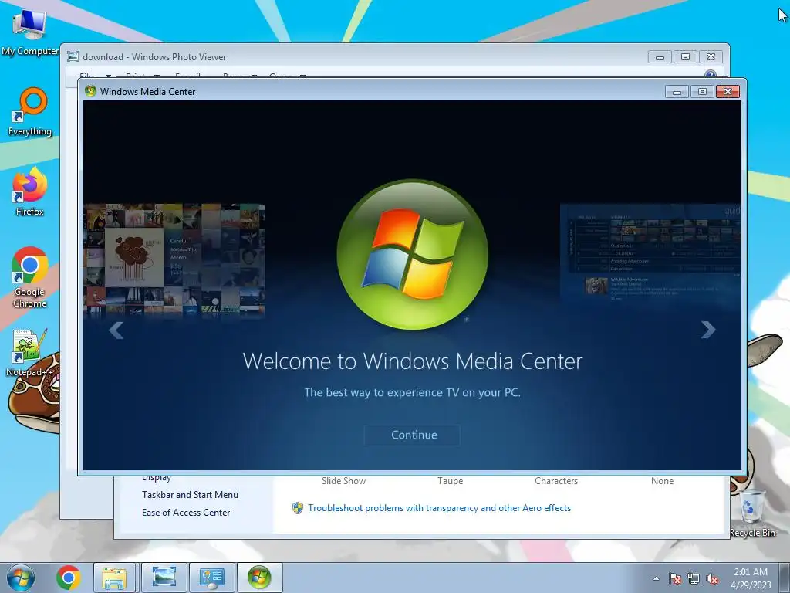The width and height of the screenshot is (790, 593).
Task: Maximize the Windows Photo Viewer window
Action: 685,57
